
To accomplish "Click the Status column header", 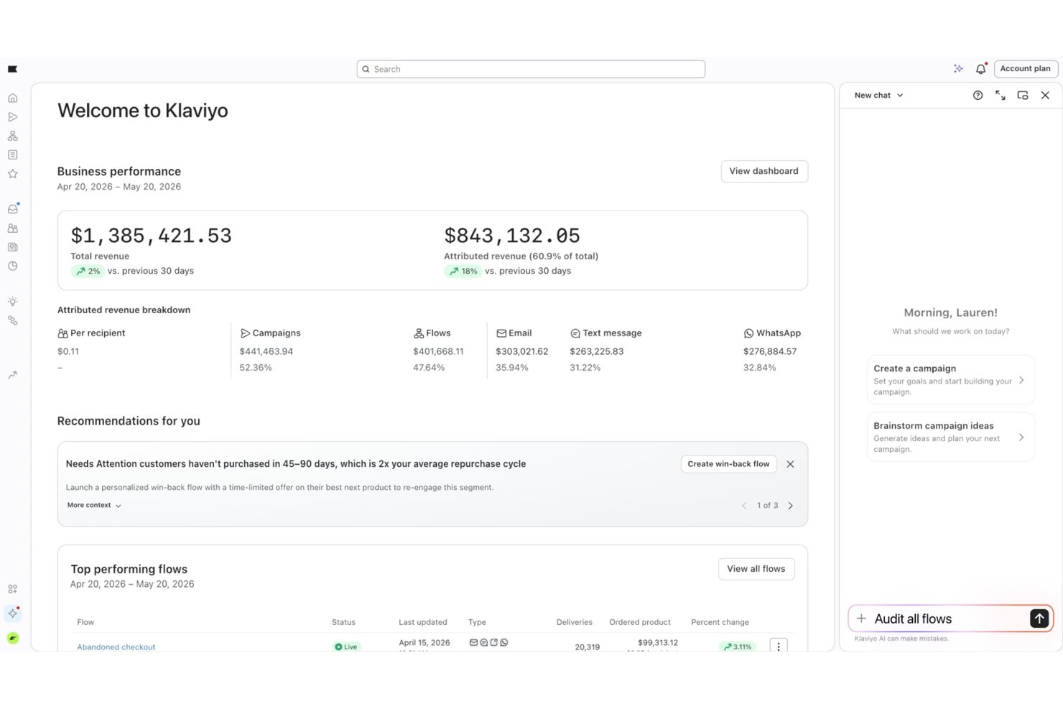I will pyautogui.click(x=343, y=622).
